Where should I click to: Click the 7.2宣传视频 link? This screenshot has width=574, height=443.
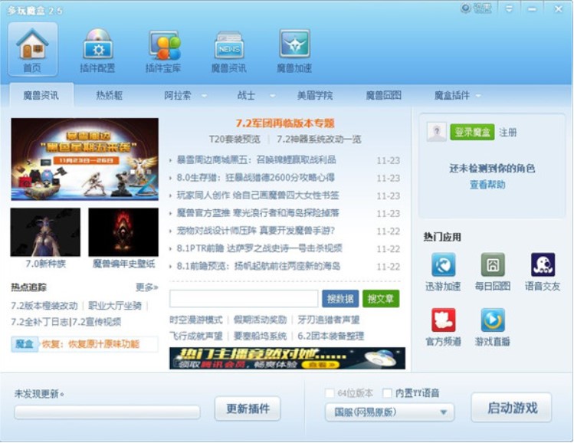97,322
